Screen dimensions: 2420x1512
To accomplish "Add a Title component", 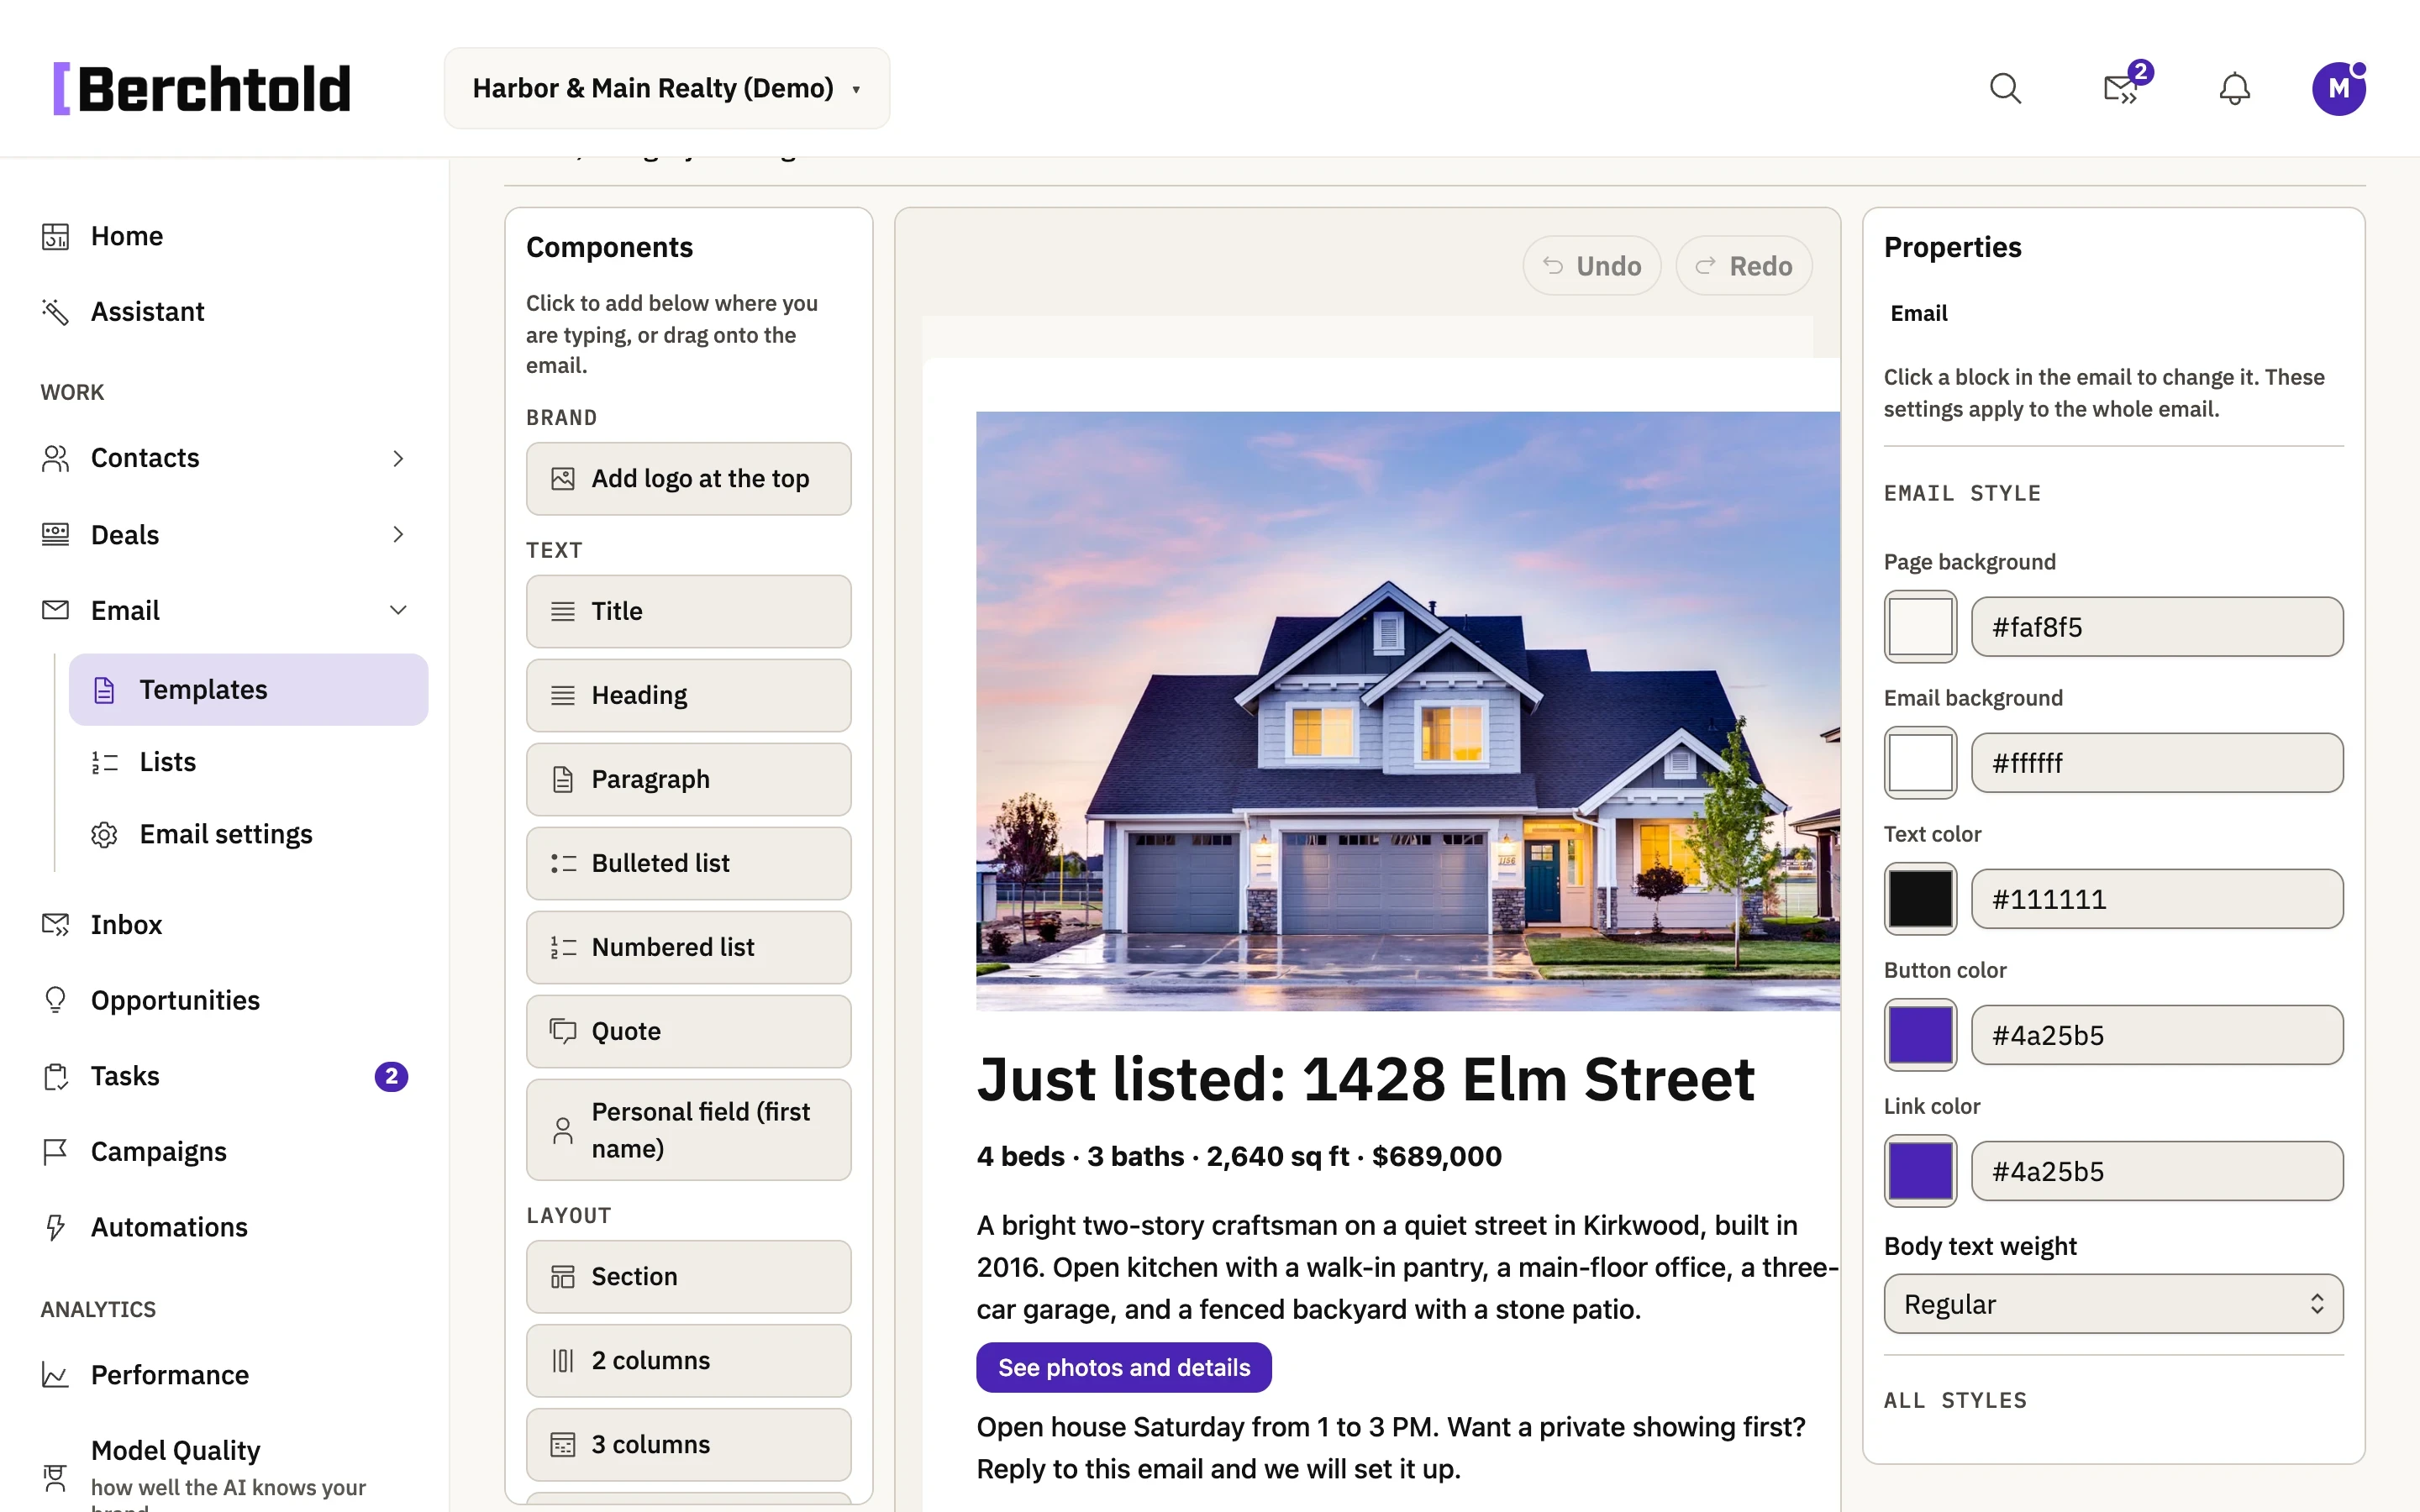I will tap(688, 611).
